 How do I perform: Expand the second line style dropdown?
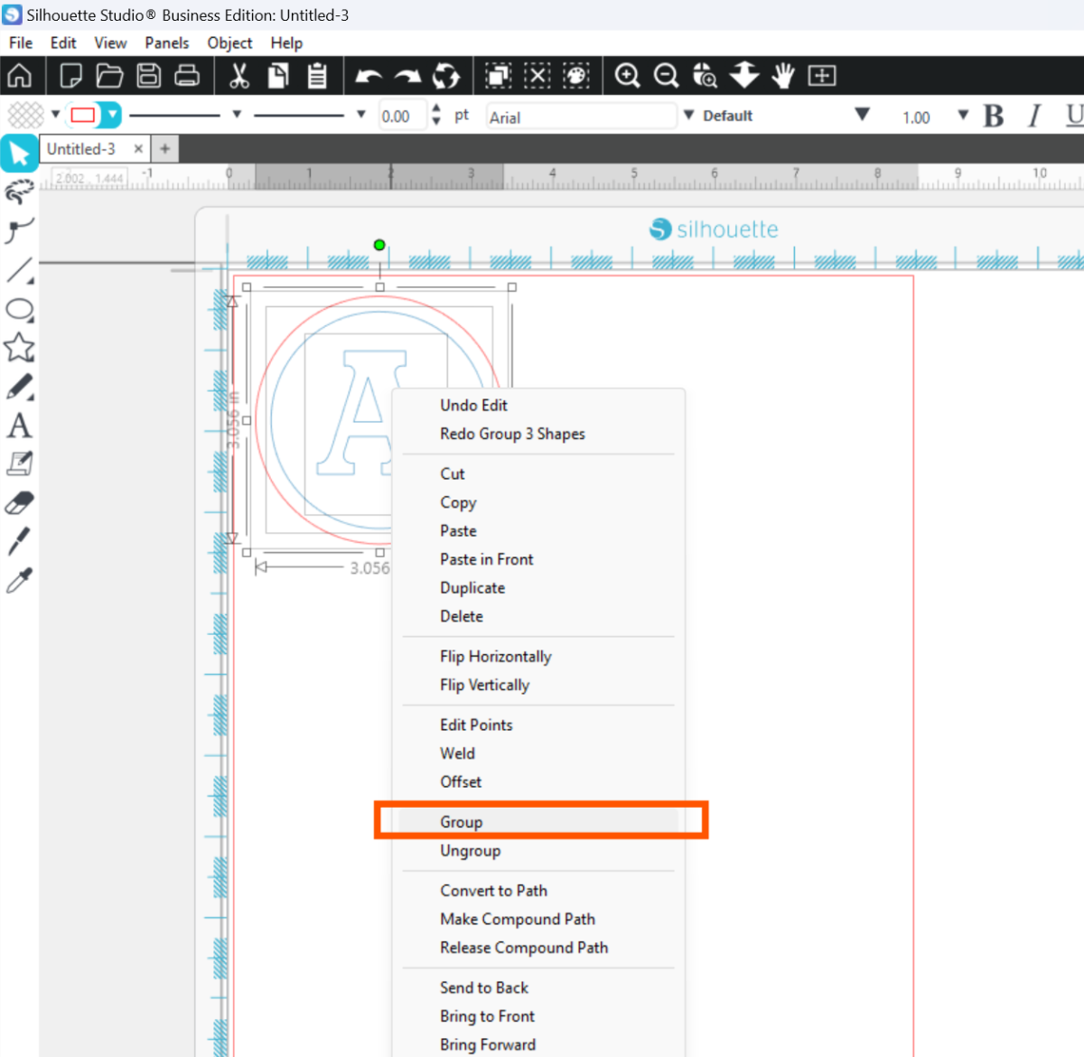tap(360, 115)
